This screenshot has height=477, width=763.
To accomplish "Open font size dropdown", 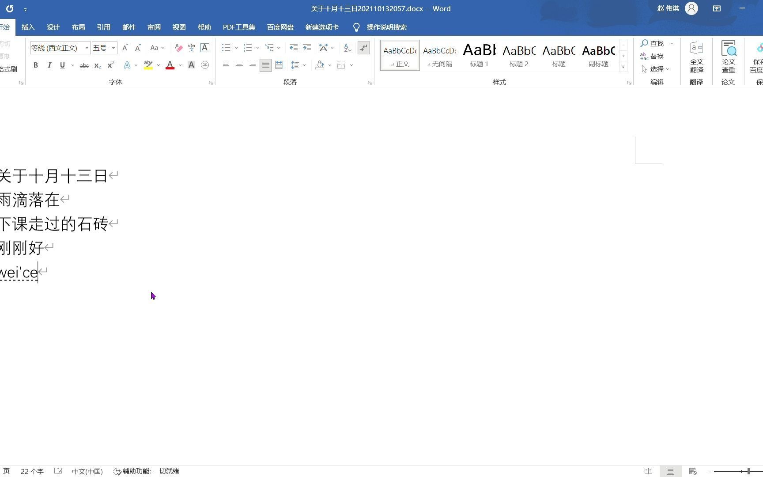I will [x=113, y=48].
